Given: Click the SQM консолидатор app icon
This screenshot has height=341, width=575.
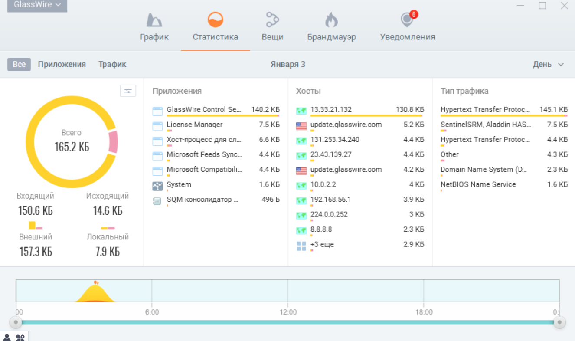Looking at the screenshot, I should click(157, 201).
